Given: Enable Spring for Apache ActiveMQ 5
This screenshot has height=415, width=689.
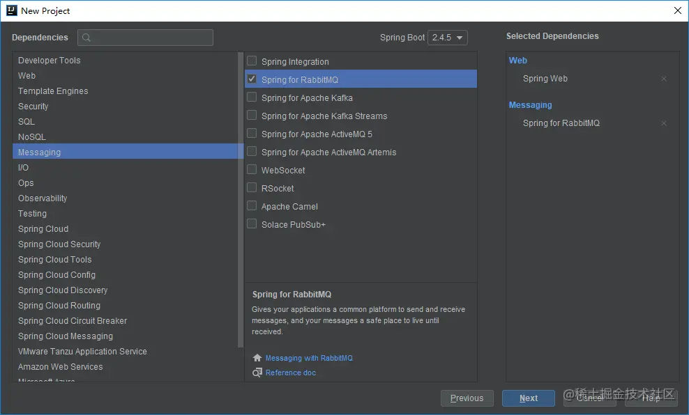Looking at the screenshot, I should [252, 133].
